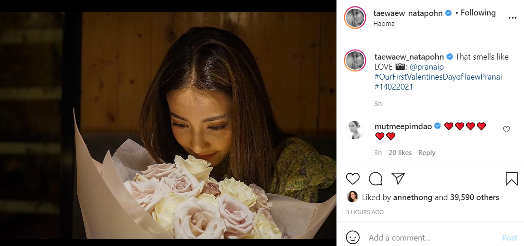This screenshot has width=524, height=246.
Task: Open the header profile picture story
Action: tap(356, 18)
